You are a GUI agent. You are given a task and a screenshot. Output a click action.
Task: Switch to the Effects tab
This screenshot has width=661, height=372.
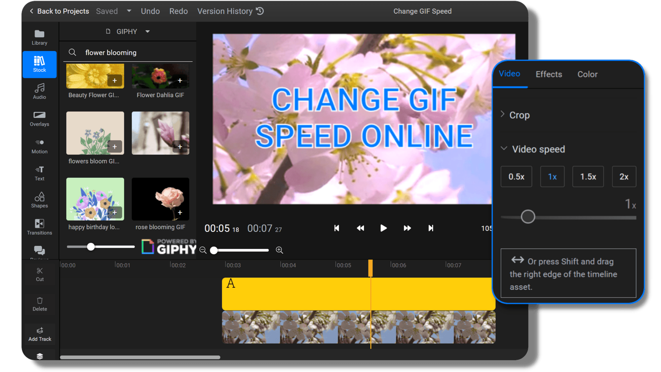(x=549, y=74)
